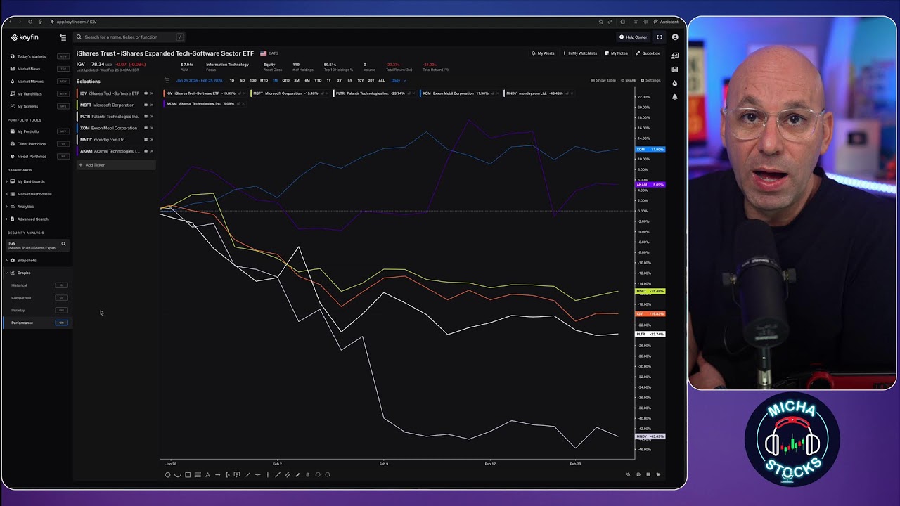This screenshot has height=506, width=900.
Task: Open the Help Center
Action: [634, 37]
